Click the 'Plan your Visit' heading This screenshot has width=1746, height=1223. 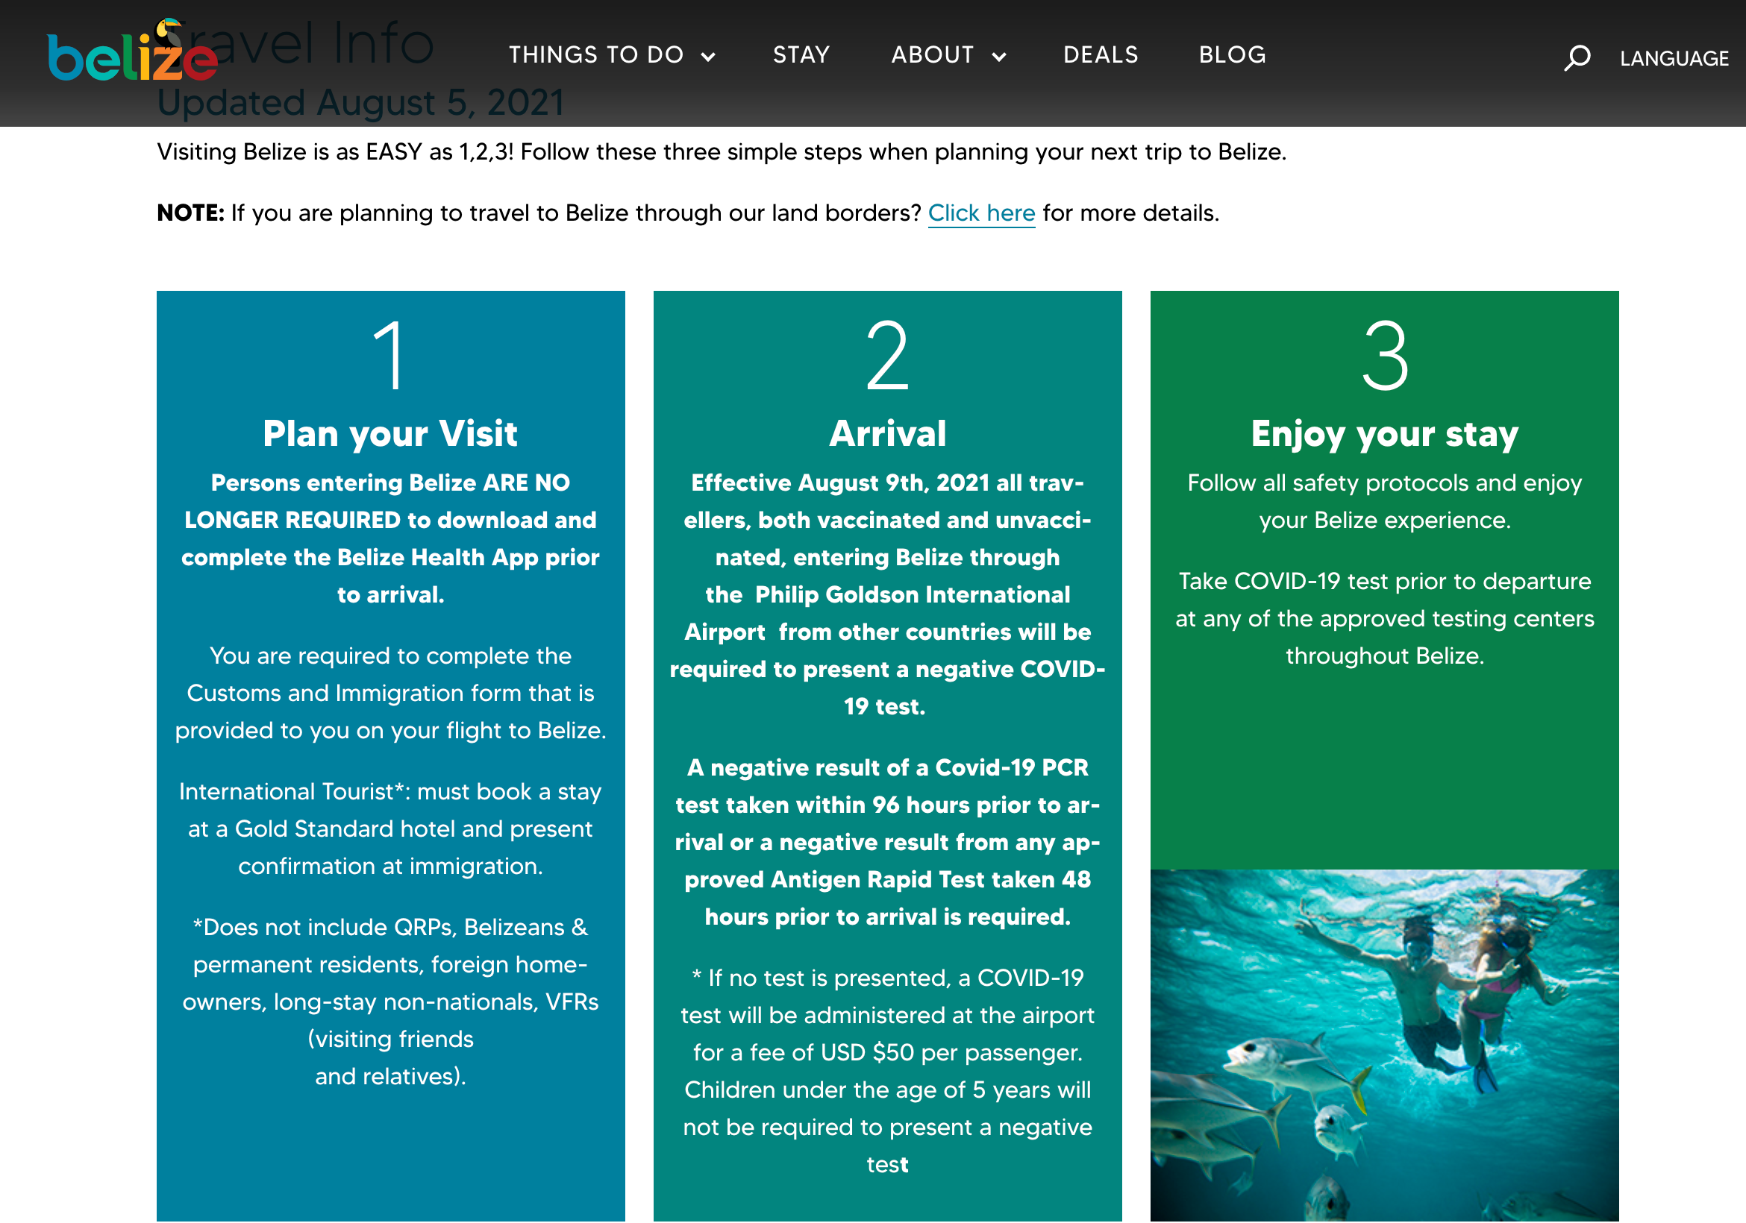click(x=390, y=433)
